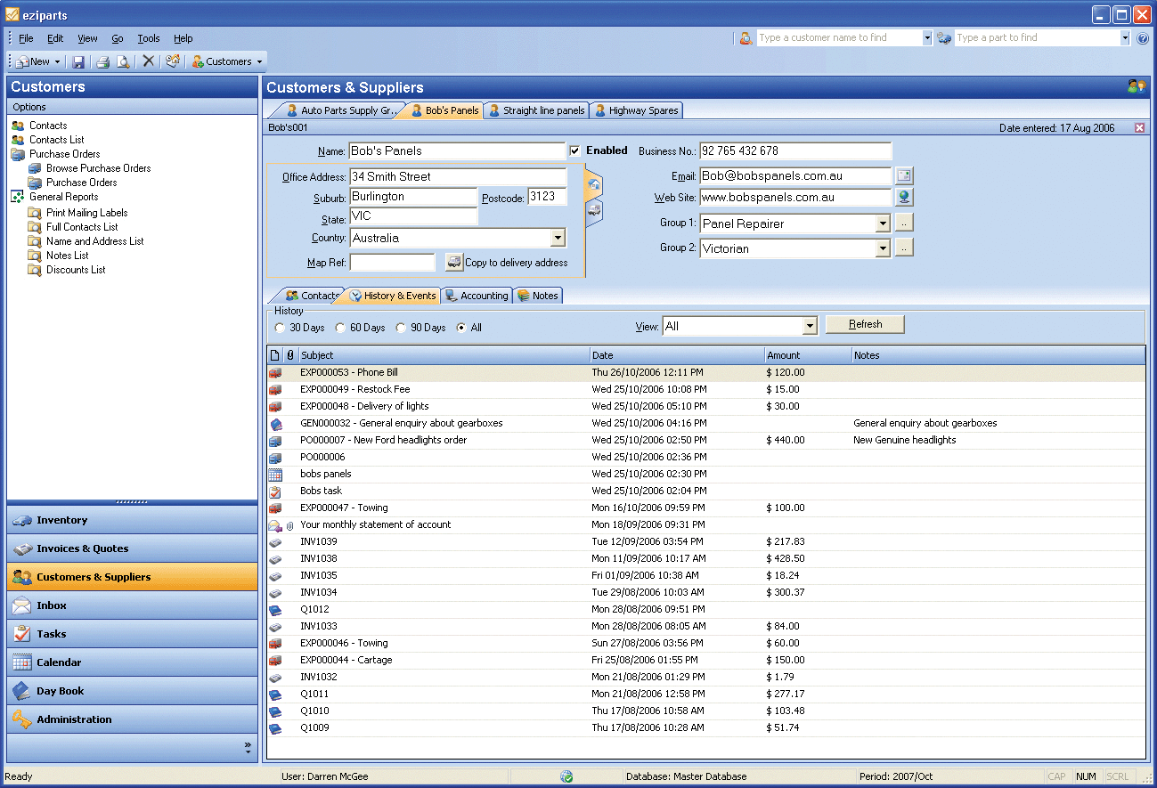Screen dimensions: 1157x788
Task: Select the 60 Days history radio button
Action: [x=340, y=328]
